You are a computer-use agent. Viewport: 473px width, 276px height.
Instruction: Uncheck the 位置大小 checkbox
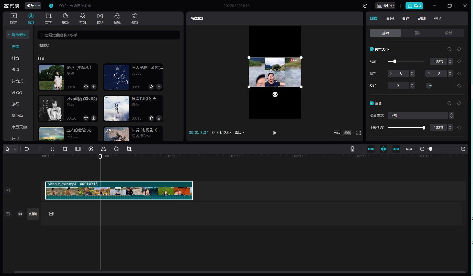(x=371, y=49)
